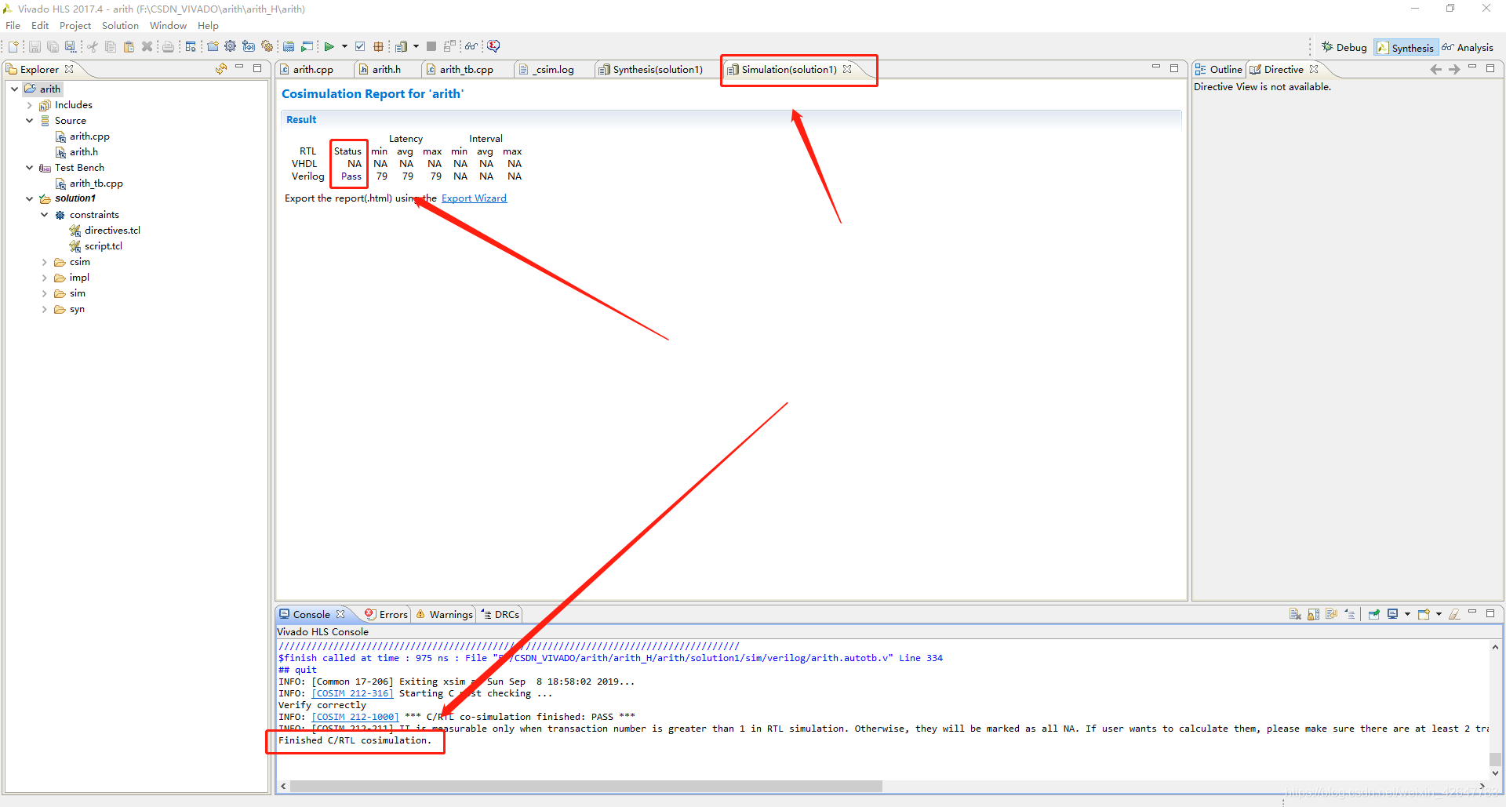Open the Open Report dropdown arrow
This screenshot has width=1506, height=807.
(x=416, y=46)
